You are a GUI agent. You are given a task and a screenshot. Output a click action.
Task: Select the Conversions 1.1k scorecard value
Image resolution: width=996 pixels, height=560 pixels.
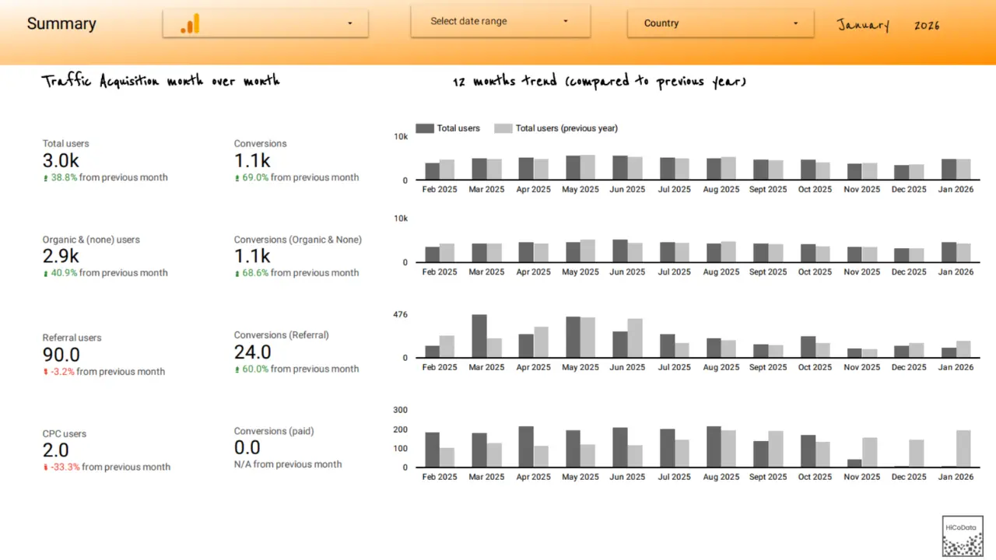tap(252, 161)
